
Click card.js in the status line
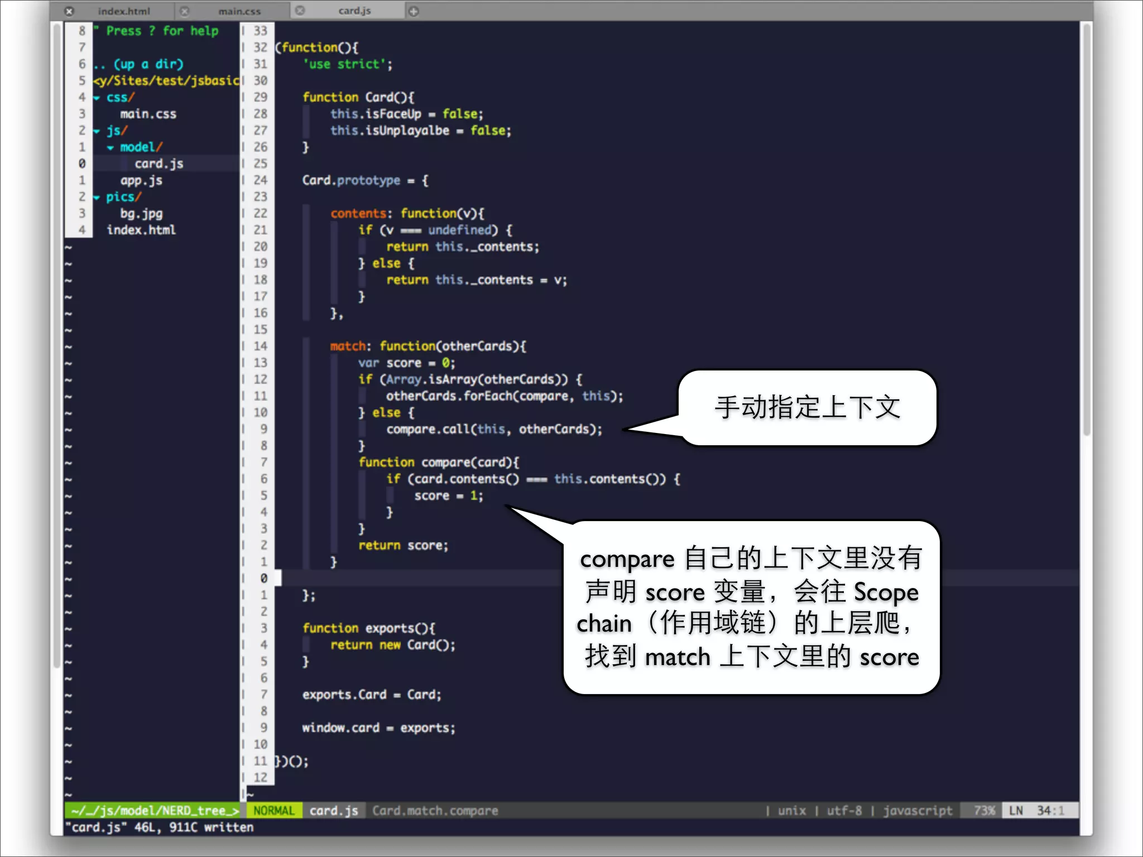[x=334, y=811]
